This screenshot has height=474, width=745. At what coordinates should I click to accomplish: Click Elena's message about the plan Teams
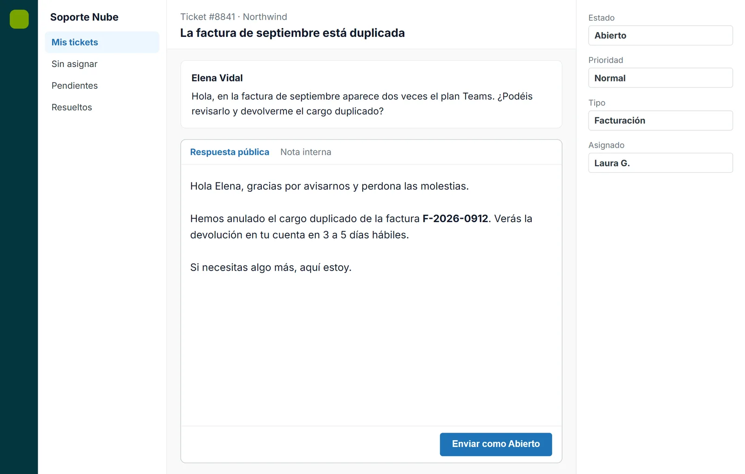click(x=362, y=104)
